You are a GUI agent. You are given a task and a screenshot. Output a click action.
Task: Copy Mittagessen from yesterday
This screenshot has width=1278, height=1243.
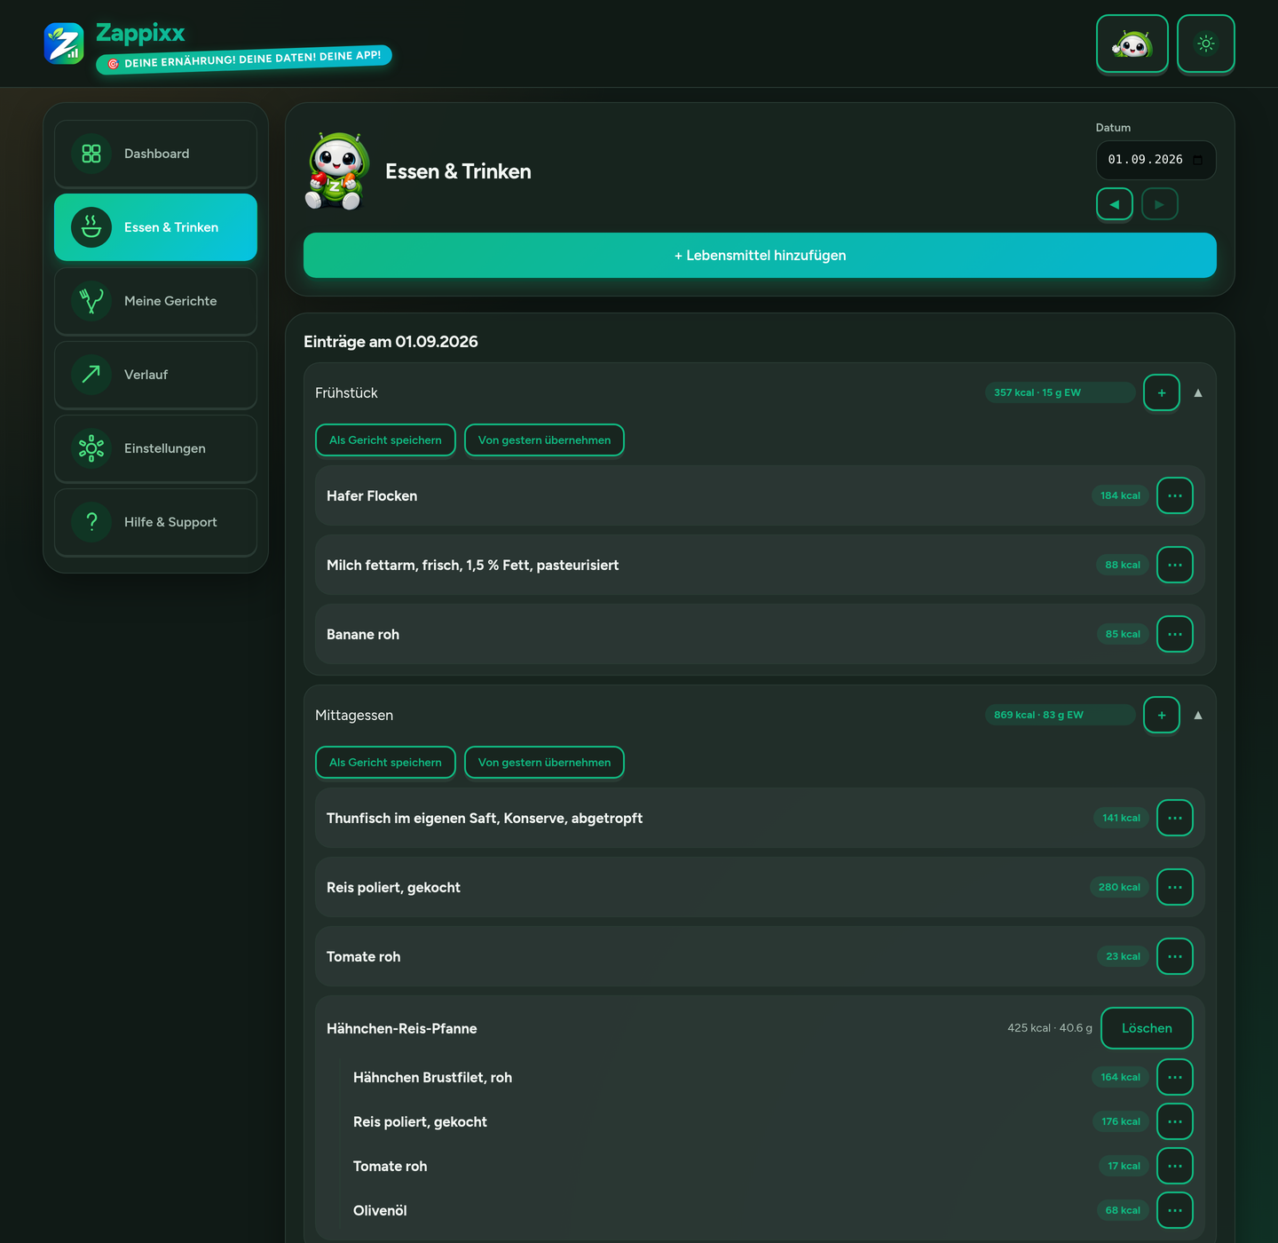pyautogui.click(x=544, y=763)
